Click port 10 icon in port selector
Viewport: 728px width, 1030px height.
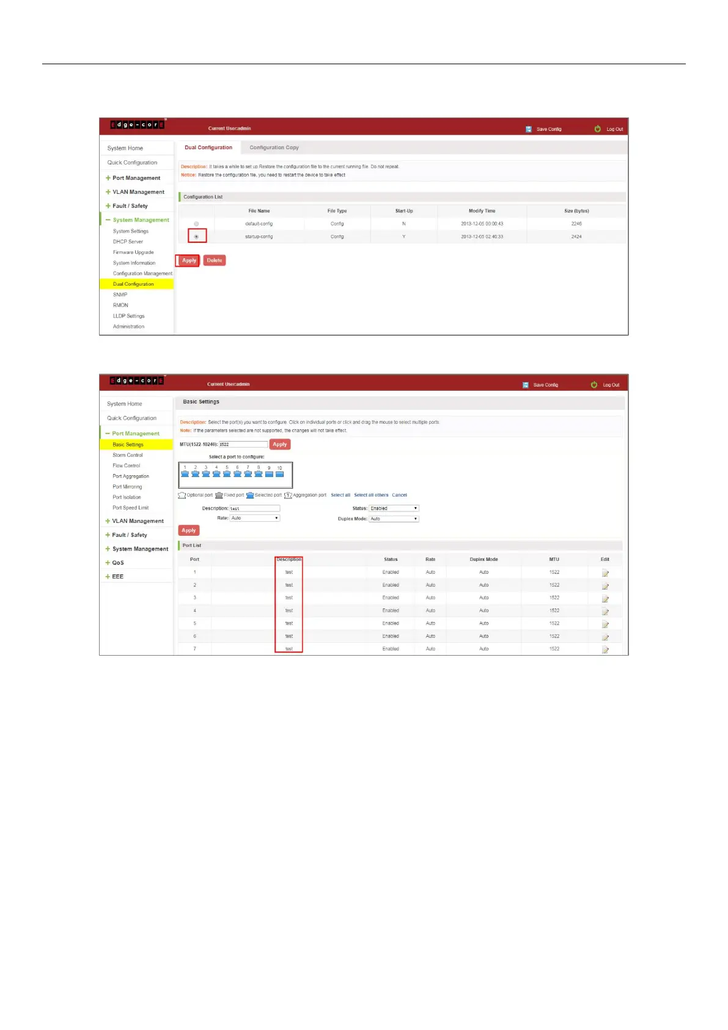(279, 474)
